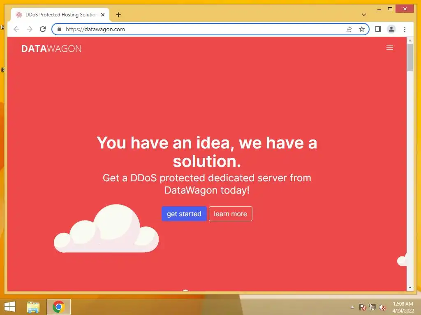This screenshot has width=421, height=315.
Task: Open Action Center flag icon
Action: click(x=363, y=307)
